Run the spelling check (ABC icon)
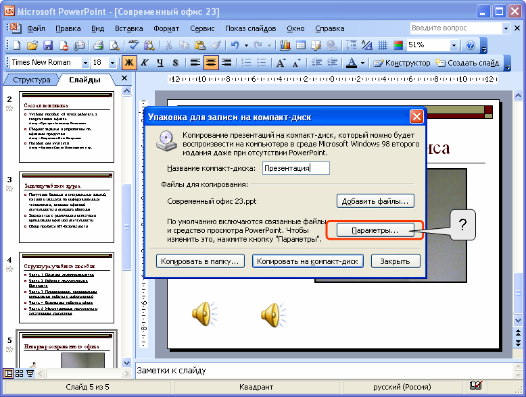The height and width of the screenshot is (397, 526). pyautogui.click(x=133, y=45)
